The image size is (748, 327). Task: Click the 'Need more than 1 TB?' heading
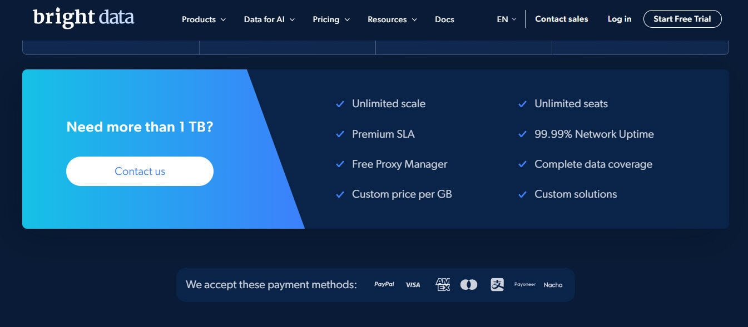[140, 127]
